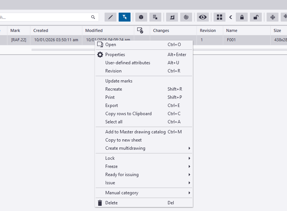Expand the Freeze submenu
Image resolution: width=287 pixels, height=211 pixels.
coord(144,166)
